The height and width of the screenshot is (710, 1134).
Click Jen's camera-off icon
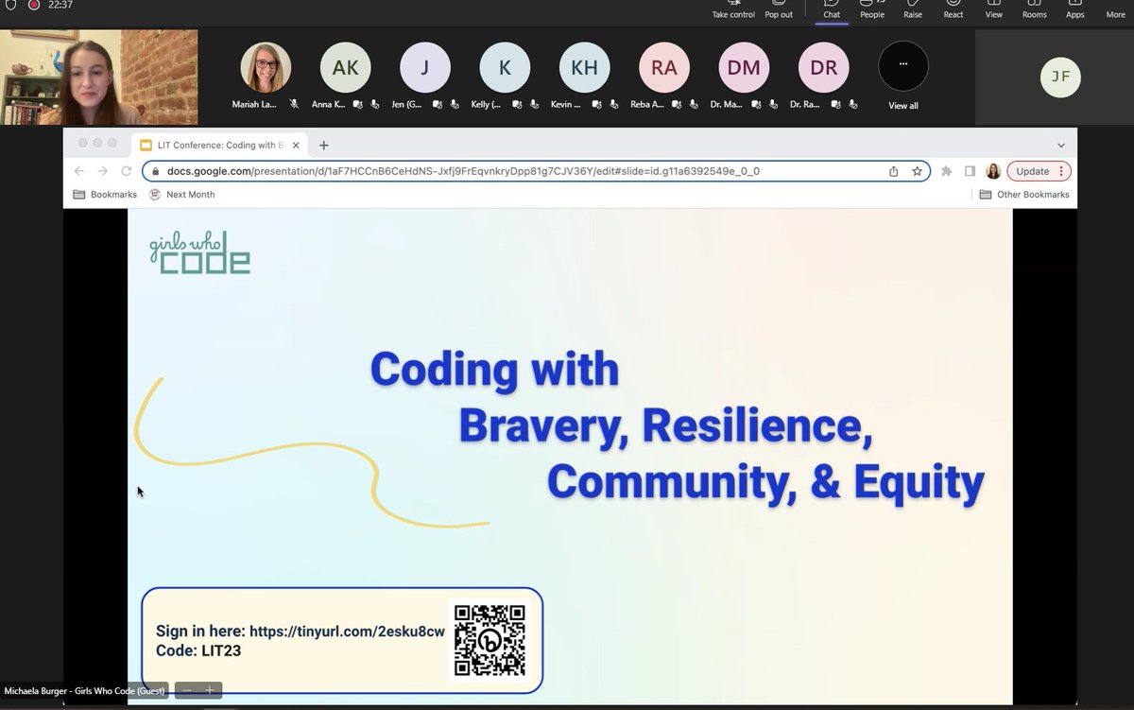pyautogui.click(x=438, y=105)
